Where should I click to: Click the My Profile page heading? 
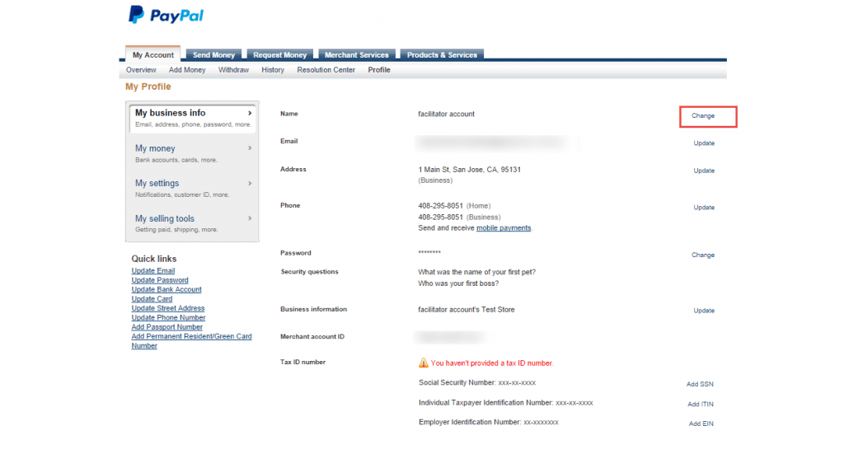click(x=148, y=87)
